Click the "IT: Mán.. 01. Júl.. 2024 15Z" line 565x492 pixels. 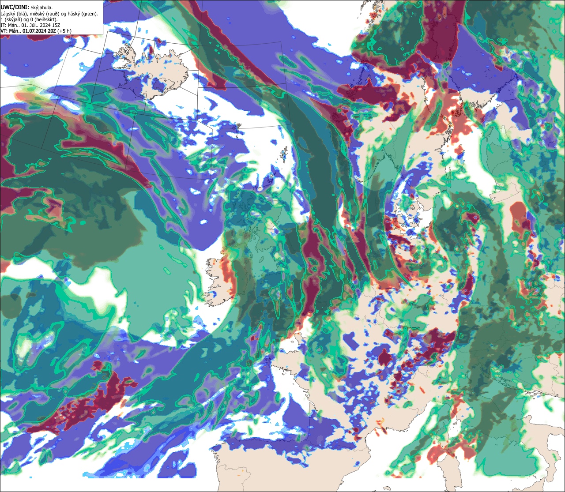[30, 25]
